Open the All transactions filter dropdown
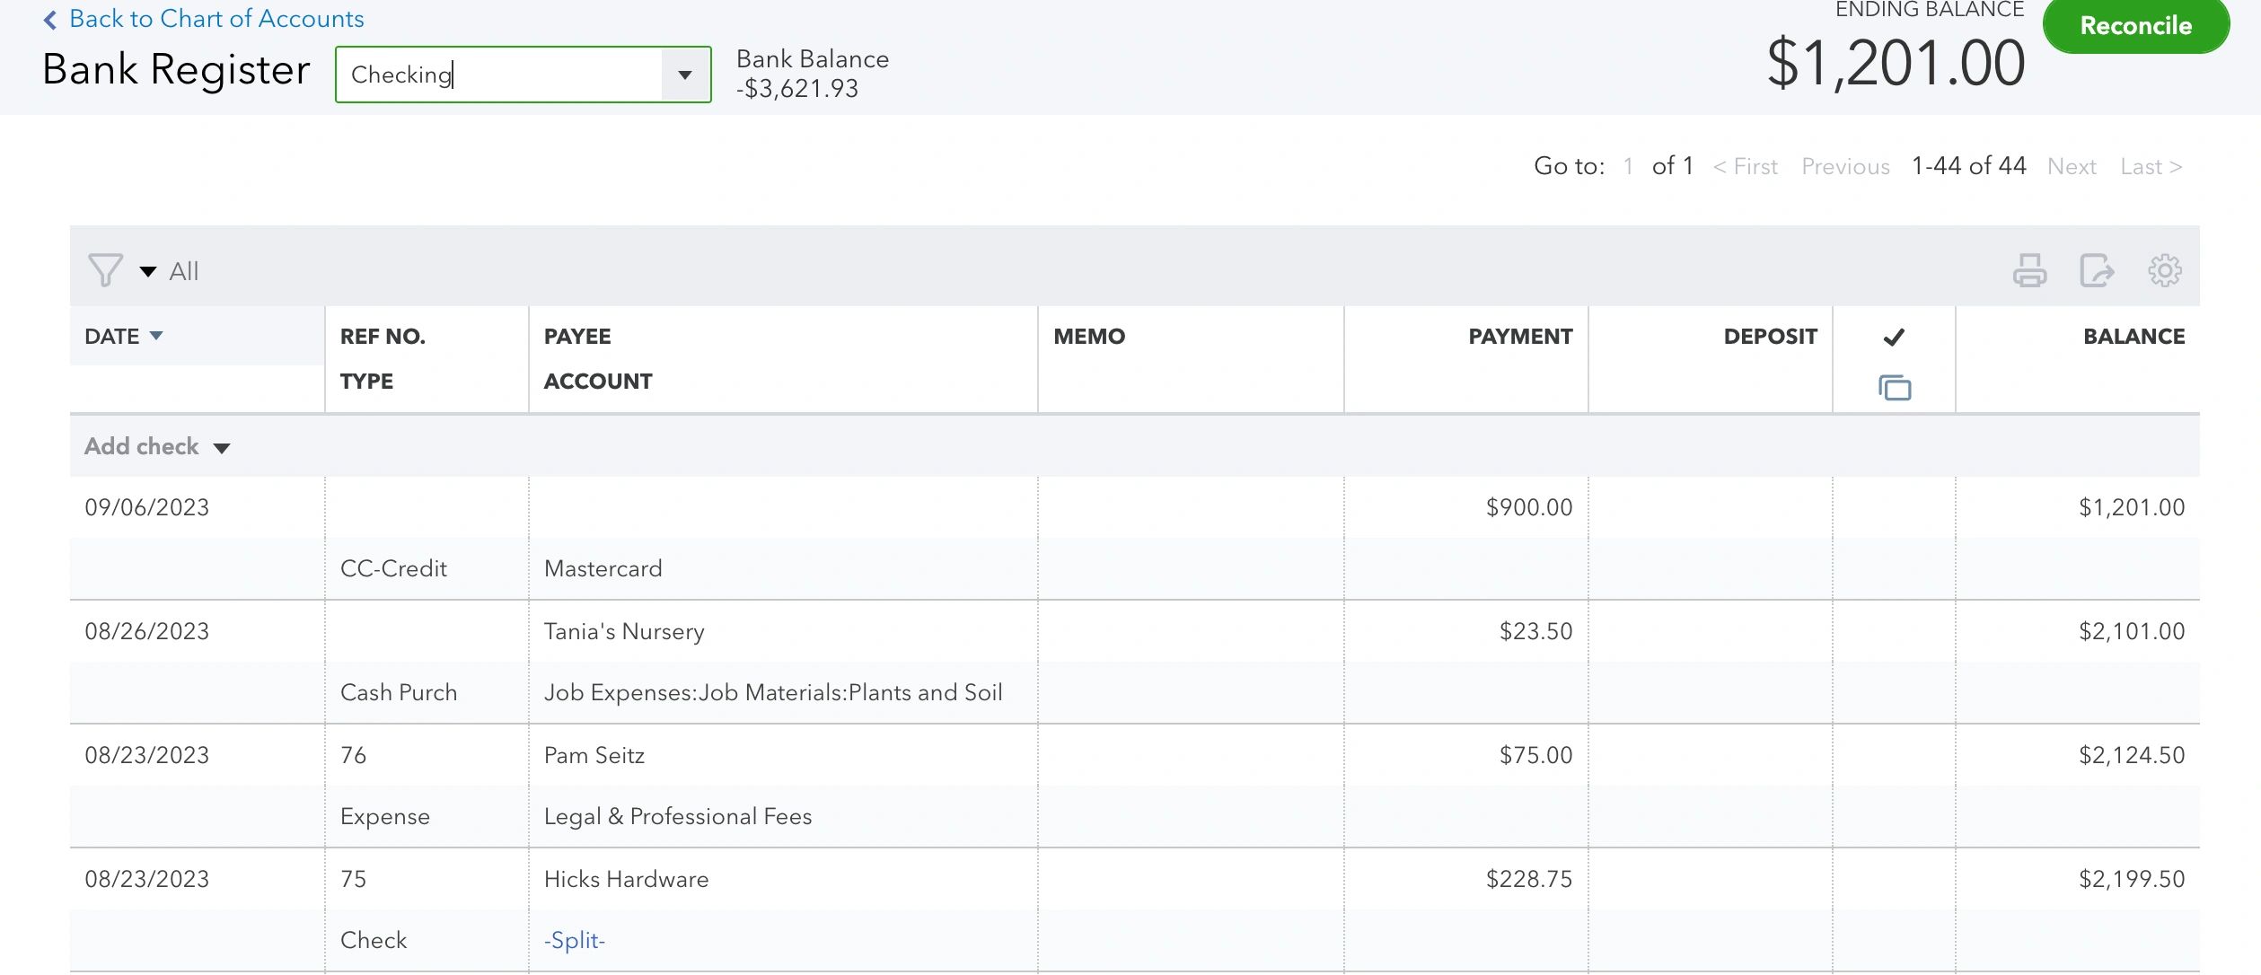 pos(147,270)
